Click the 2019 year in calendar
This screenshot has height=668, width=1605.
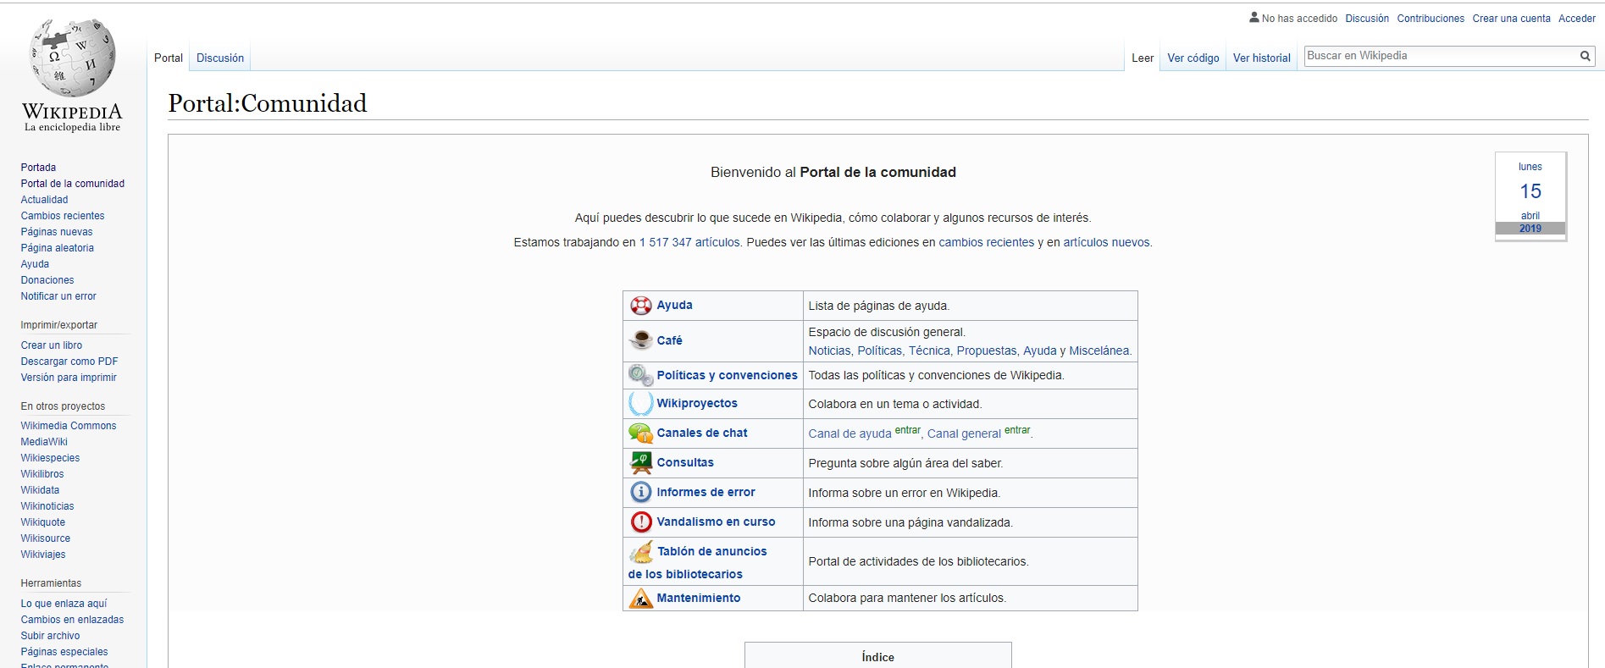tap(1530, 229)
